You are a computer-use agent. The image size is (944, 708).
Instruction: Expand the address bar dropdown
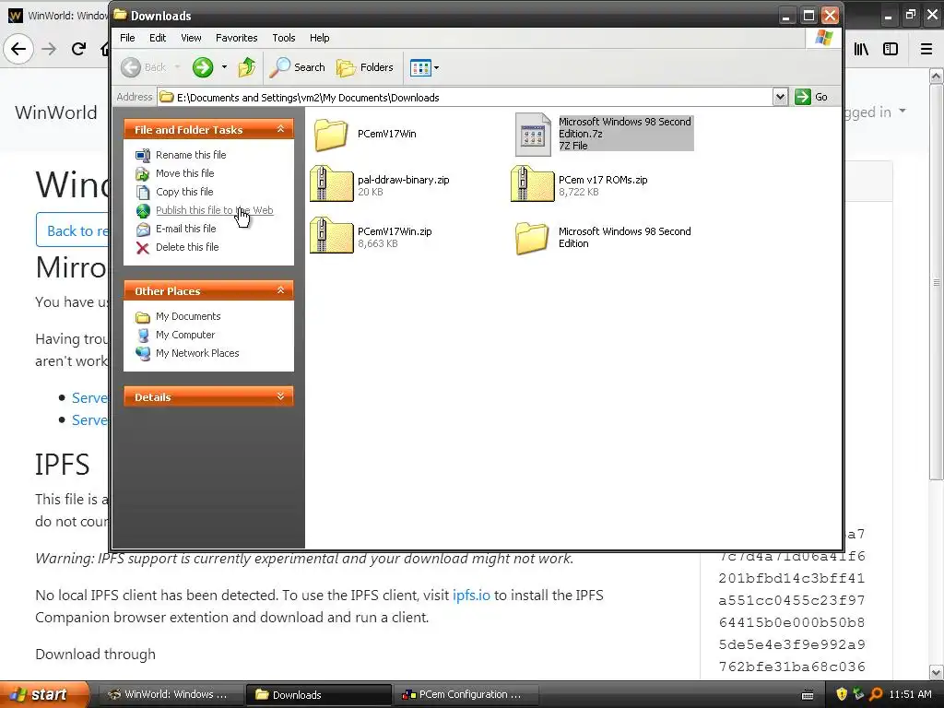pos(780,97)
